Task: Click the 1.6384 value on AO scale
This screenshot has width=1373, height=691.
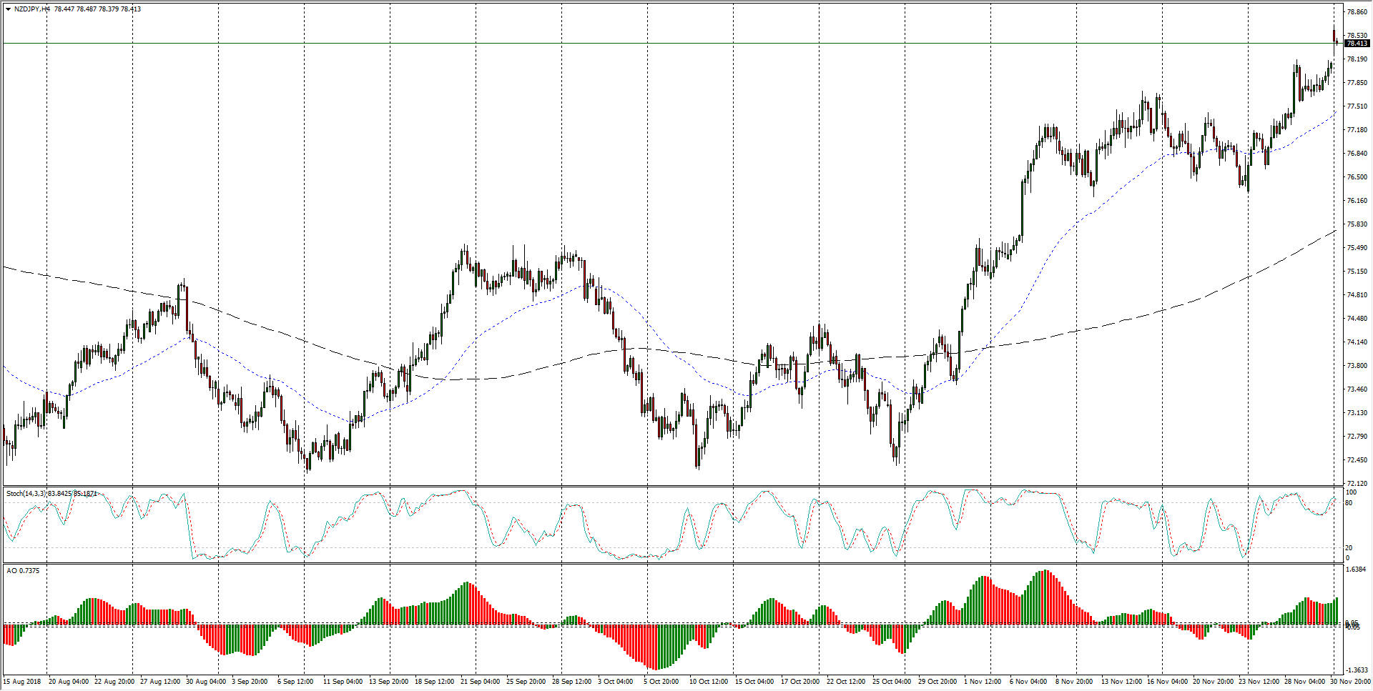Action: click(x=1357, y=570)
